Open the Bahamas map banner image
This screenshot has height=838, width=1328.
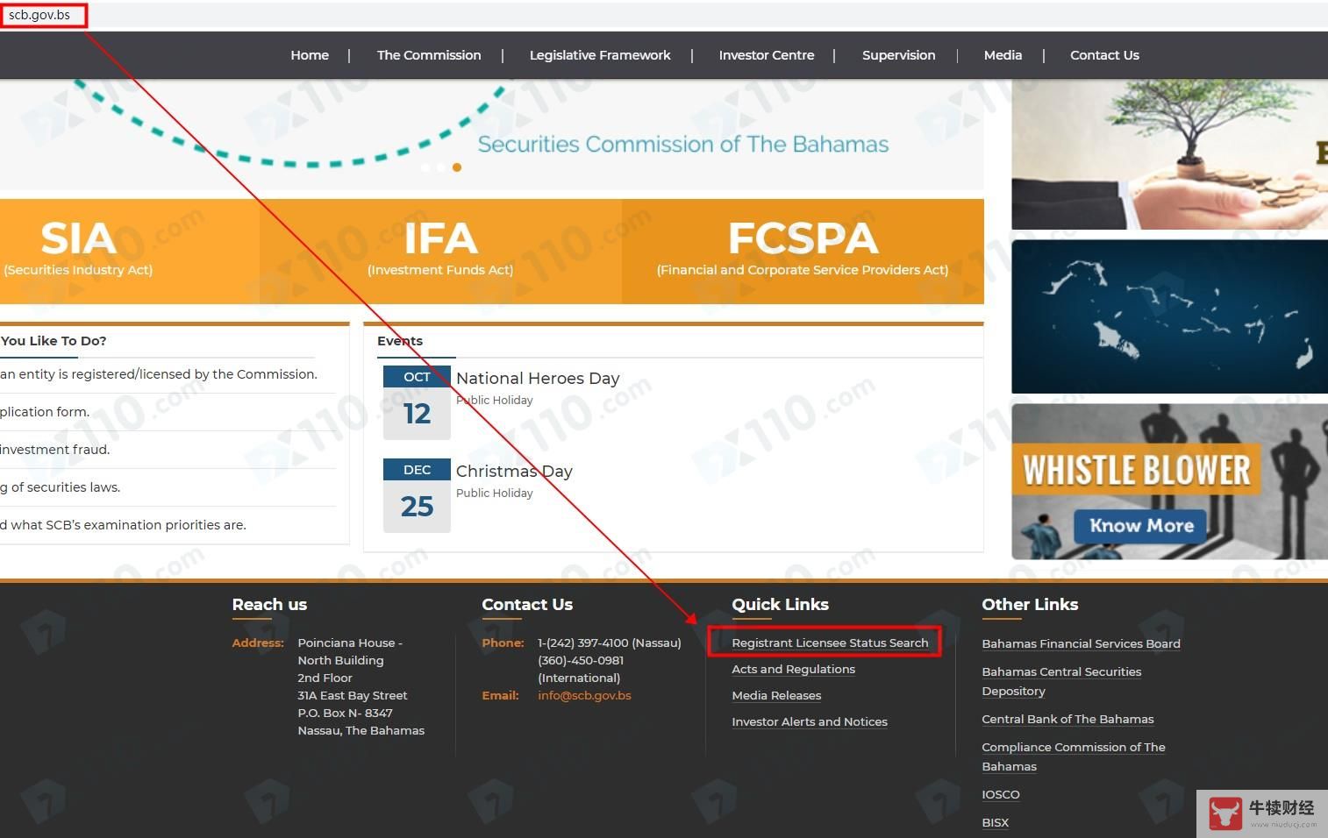tap(1169, 316)
